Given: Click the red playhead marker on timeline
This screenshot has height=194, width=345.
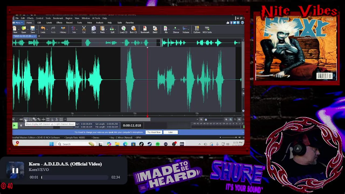Looking at the screenshot, I should [147, 116].
